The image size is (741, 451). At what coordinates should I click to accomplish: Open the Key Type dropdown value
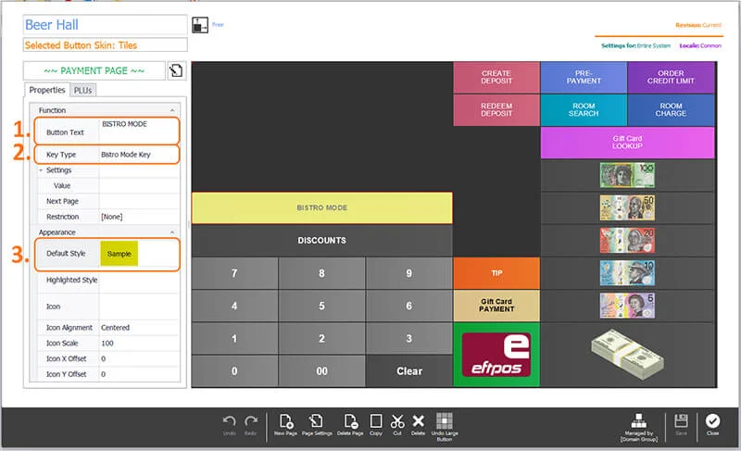coord(140,155)
